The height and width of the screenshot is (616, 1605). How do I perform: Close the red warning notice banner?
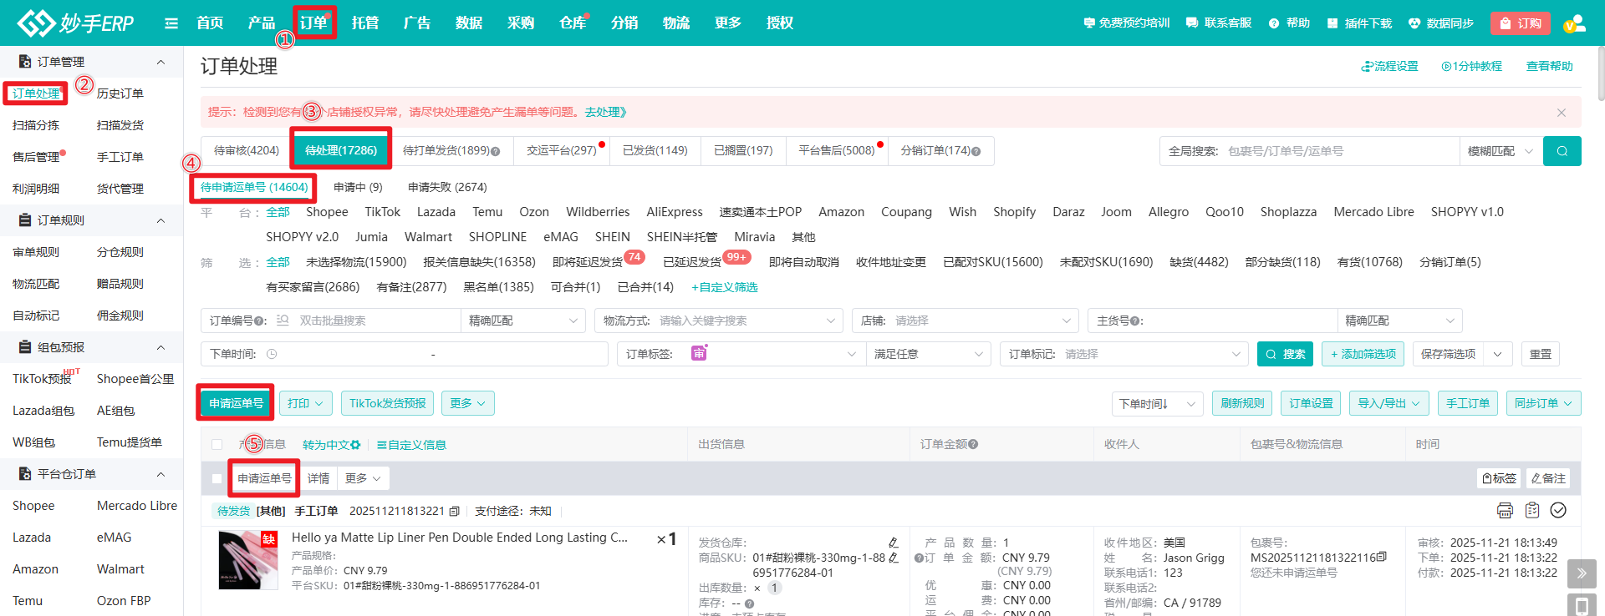pyautogui.click(x=1561, y=112)
